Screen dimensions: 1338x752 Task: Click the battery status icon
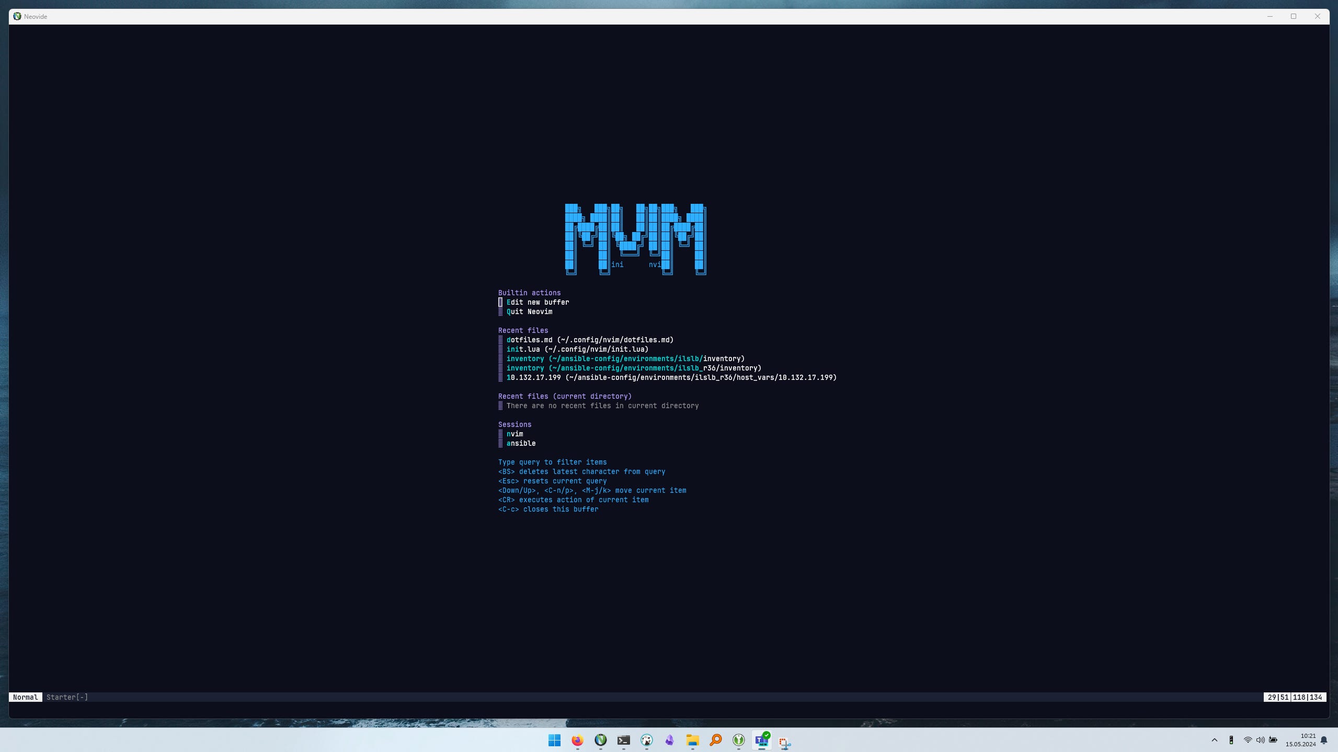pyautogui.click(x=1273, y=740)
